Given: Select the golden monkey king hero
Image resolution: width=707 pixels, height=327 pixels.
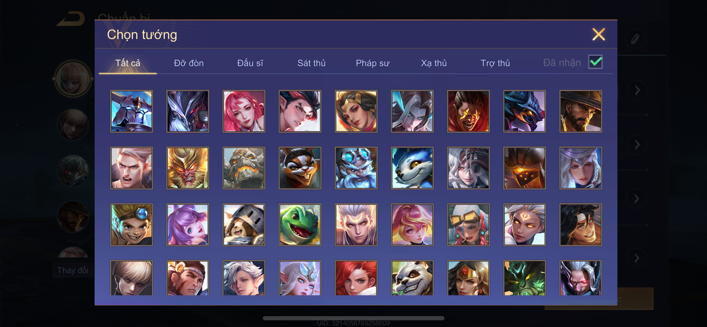Looking at the screenshot, I should point(188,168).
